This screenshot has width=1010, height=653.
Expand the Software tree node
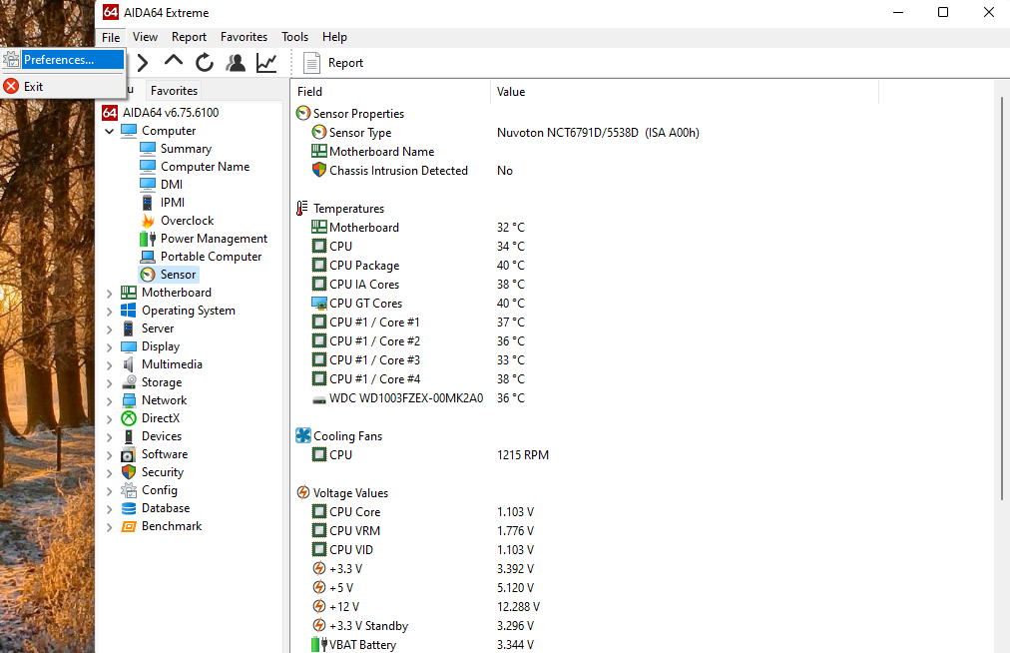coord(109,455)
